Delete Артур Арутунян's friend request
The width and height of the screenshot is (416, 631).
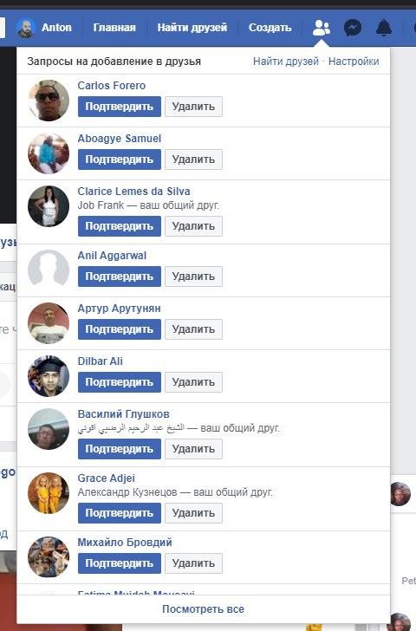click(193, 329)
